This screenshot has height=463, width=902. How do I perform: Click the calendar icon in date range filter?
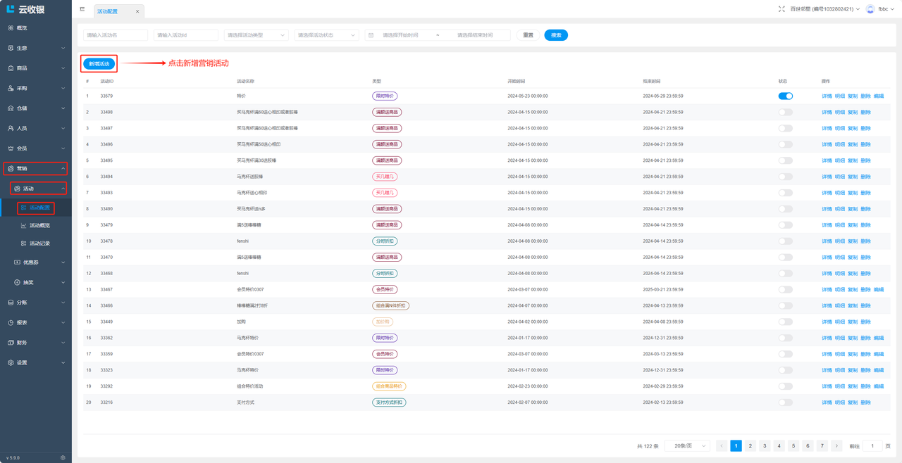371,35
